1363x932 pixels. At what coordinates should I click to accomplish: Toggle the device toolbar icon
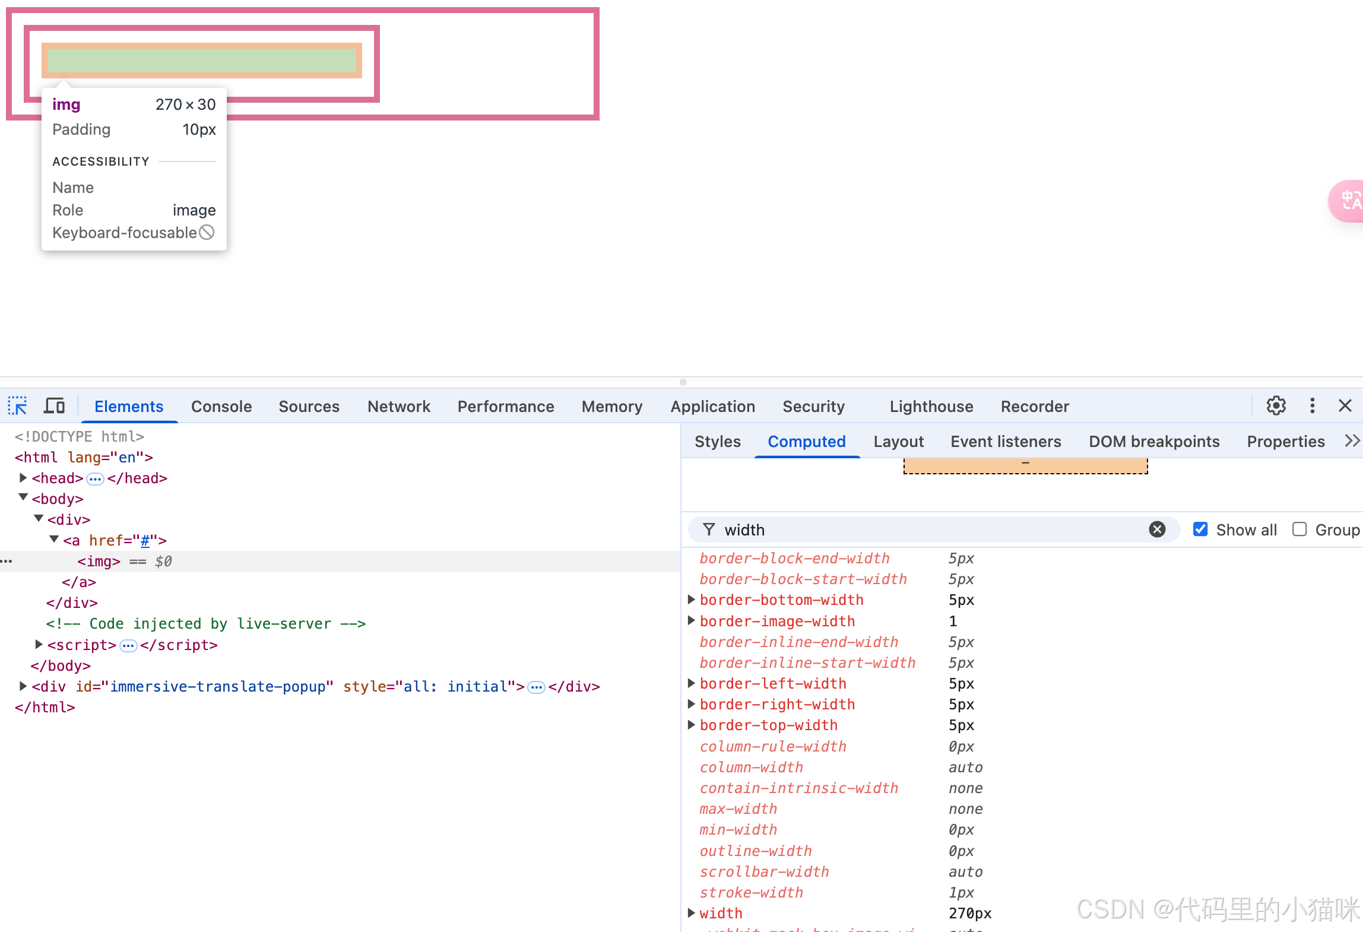click(55, 406)
